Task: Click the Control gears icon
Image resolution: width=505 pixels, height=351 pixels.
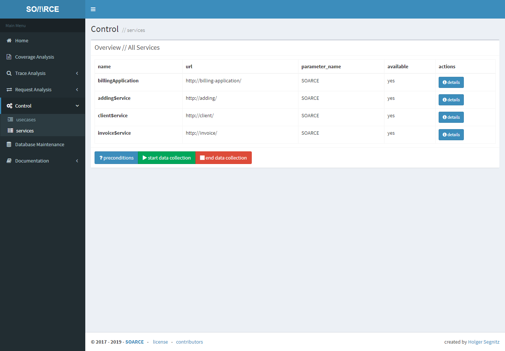Action: coord(9,106)
